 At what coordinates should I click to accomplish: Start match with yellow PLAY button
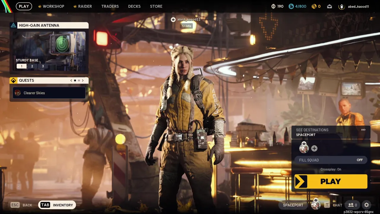(x=331, y=181)
